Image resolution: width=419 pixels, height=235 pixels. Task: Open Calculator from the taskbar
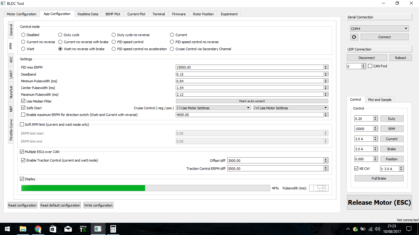point(113,229)
